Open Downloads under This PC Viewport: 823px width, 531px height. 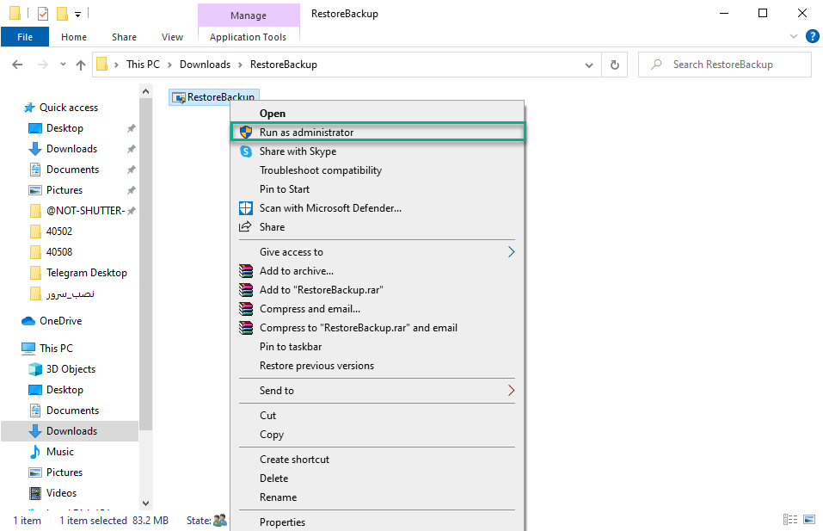tap(70, 431)
